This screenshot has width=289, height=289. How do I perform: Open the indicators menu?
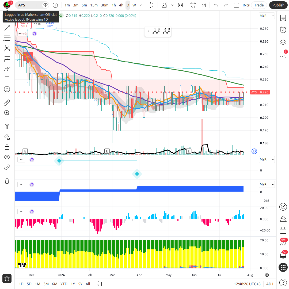(x=164, y=5)
